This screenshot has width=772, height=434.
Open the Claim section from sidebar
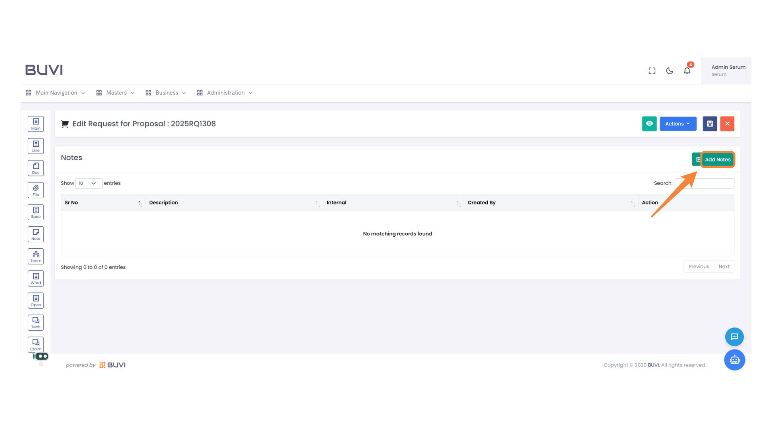(x=35, y=344)
